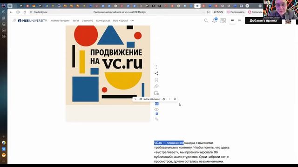
Task: Click the site info icon next to reload
Action: click(x=18, y=12)
